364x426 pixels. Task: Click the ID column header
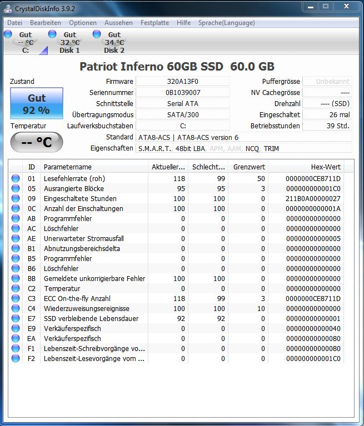pos(31,167)
